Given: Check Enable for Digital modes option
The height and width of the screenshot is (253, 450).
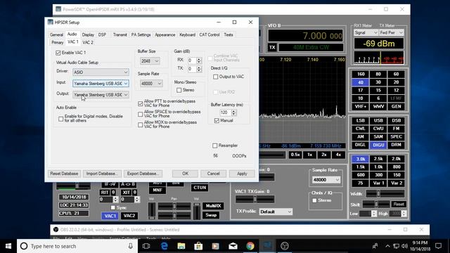Looking at the screenshot, I should pos(61,119).
